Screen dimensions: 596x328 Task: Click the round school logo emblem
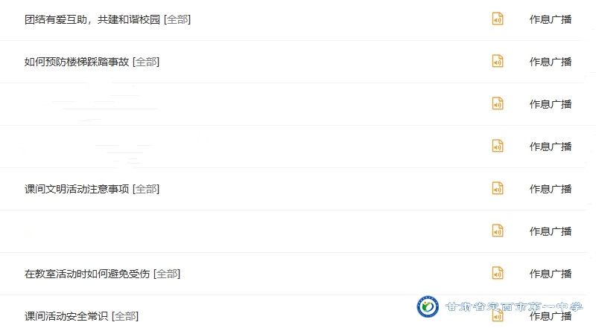pyautogui.click(x=428, y=308)
